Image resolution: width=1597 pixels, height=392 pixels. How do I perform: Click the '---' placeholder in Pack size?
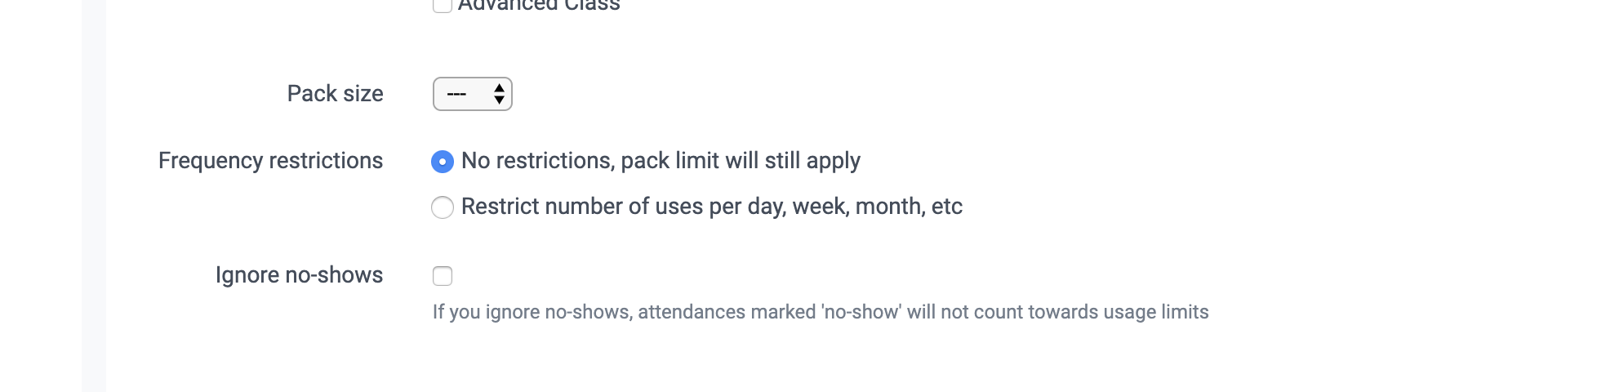click(456, 94)
